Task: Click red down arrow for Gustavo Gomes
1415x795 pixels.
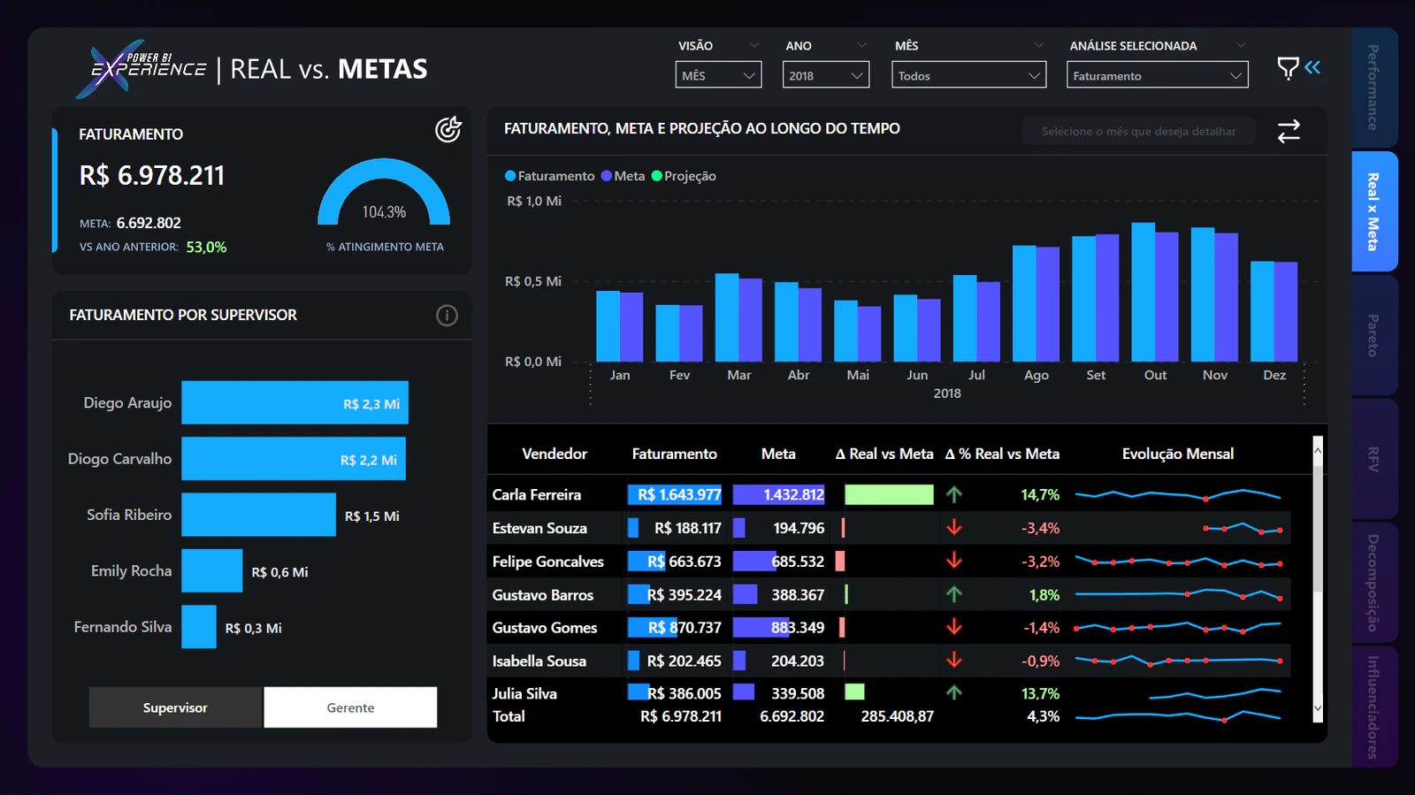Action: 953,627
